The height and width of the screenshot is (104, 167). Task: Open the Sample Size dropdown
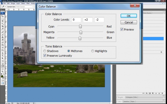pyautogui.click(x=25, y=7)
